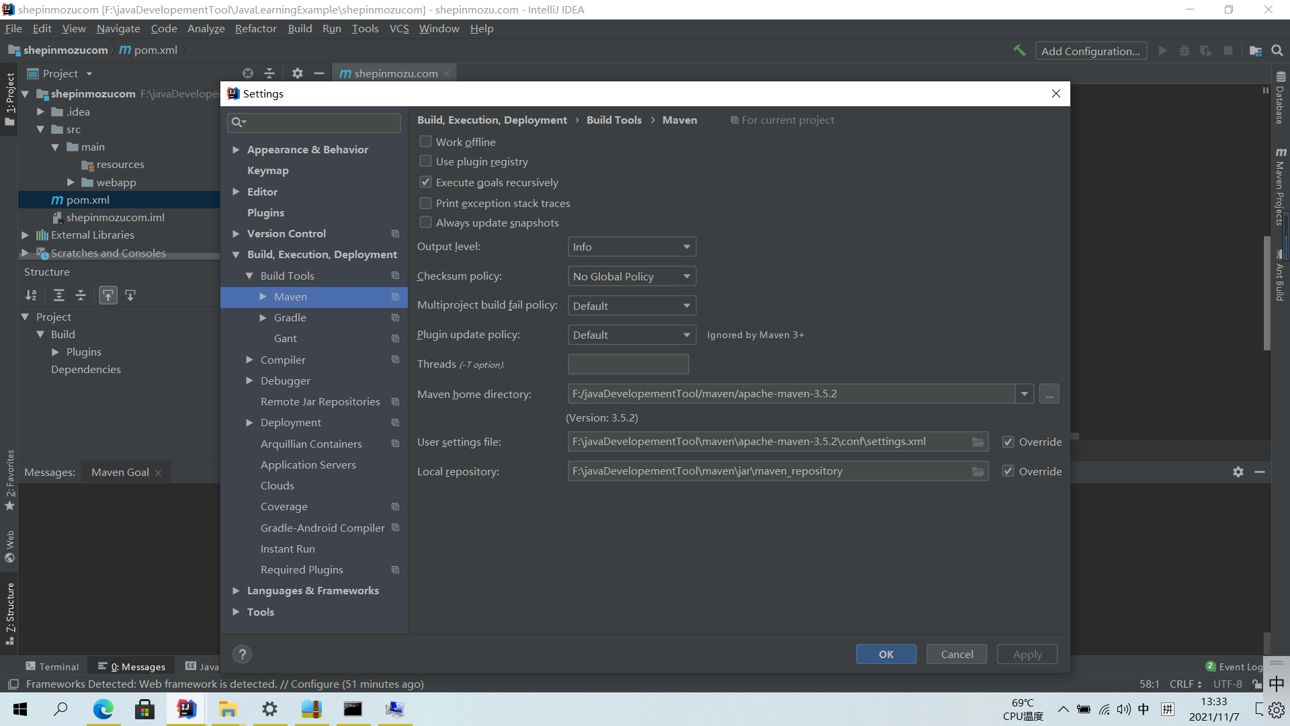Click folder browse icon for User settings file

pyautogui.click(x=978, y=442)
